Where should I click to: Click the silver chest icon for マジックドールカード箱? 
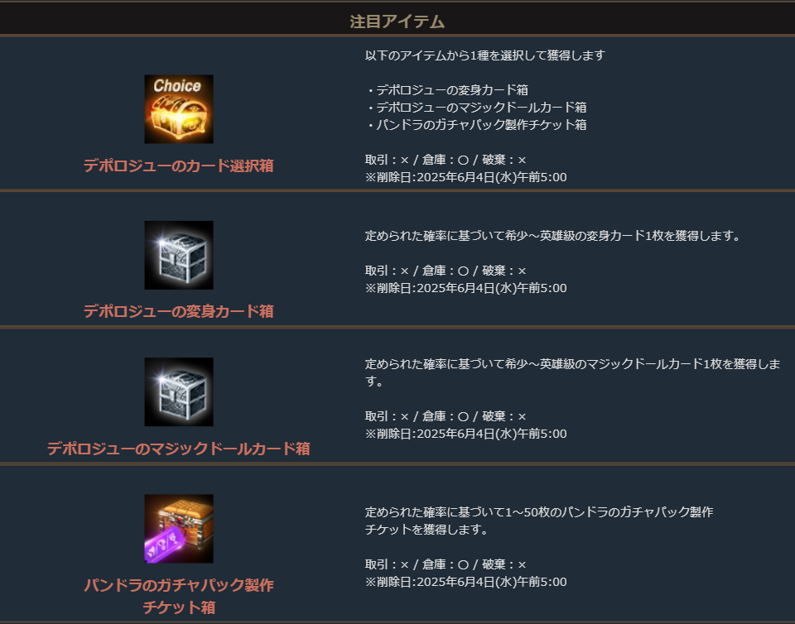click(179, 392)
